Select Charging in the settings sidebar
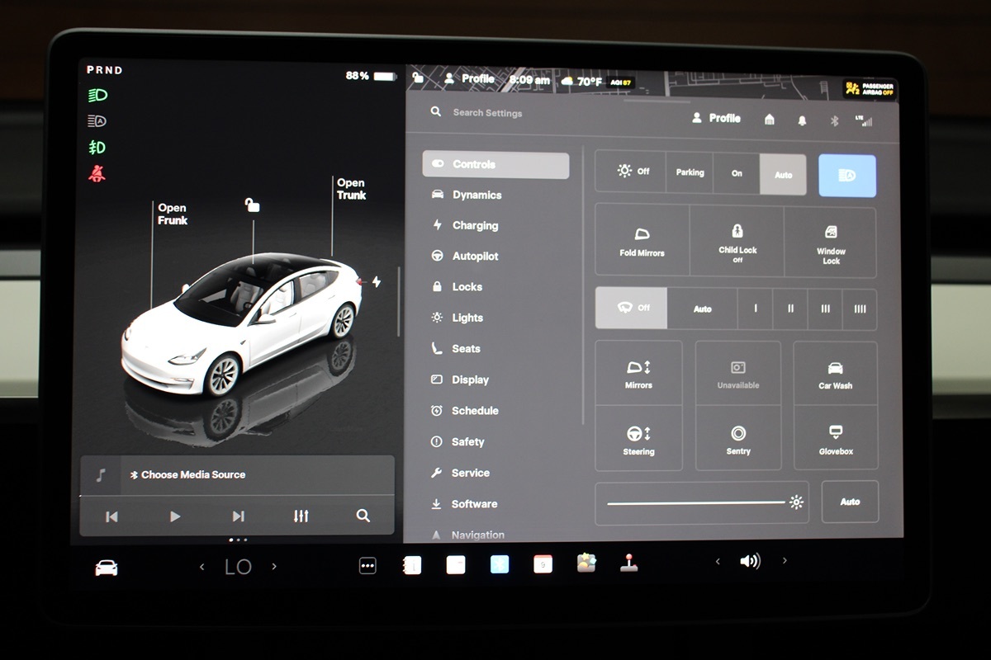 coord(475,226)
